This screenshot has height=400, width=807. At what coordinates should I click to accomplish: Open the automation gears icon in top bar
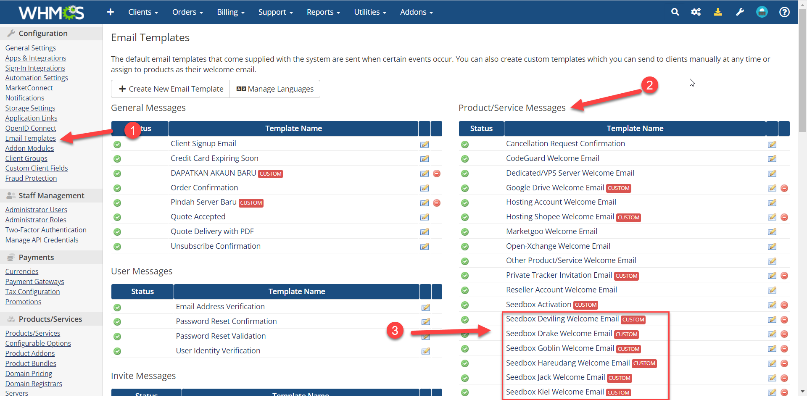click(696, 12)
